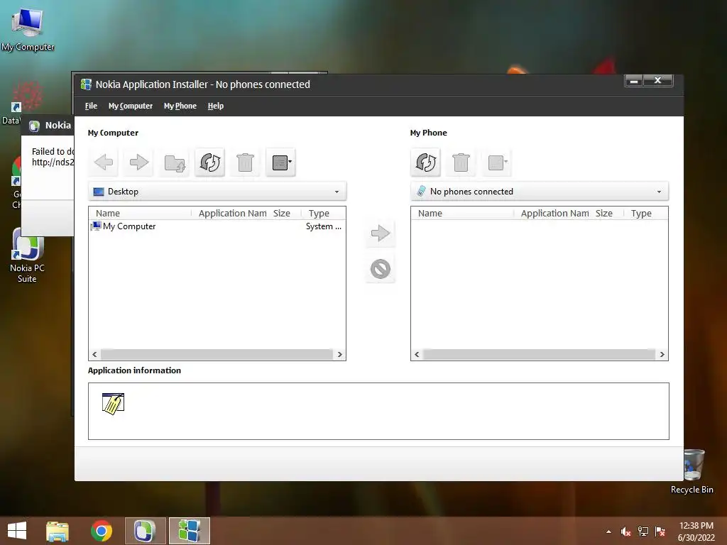
Task: Open My Computer desktop icon
Action: [28, 29]
